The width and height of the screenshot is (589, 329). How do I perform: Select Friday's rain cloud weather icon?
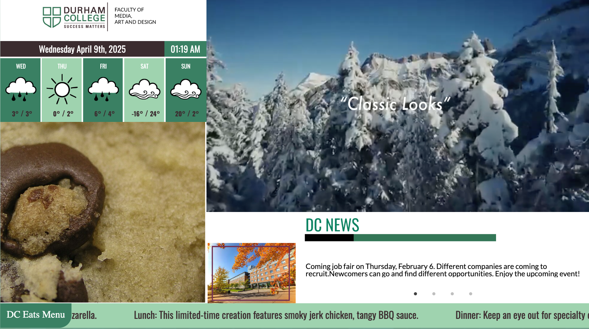tap(103, 89)
